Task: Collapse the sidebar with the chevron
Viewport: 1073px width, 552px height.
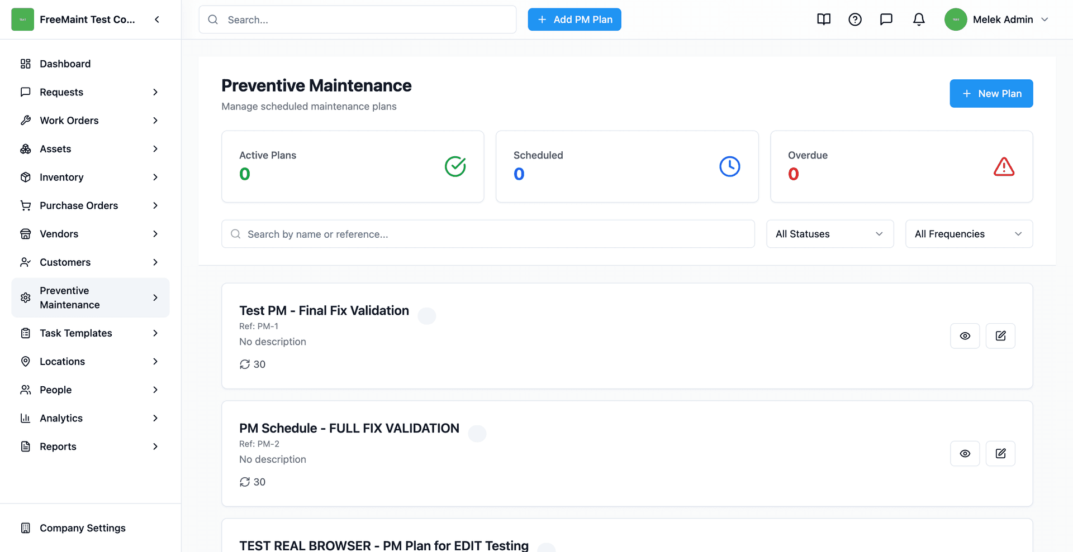Action: pyautogui.click(x=157, y=20)
